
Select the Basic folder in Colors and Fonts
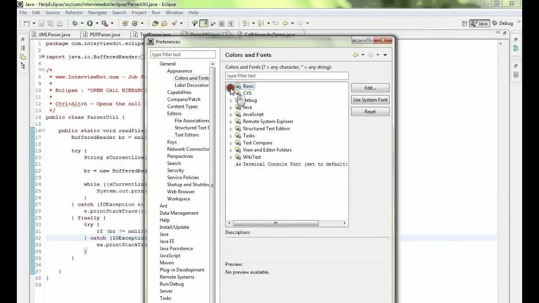[x=248, y=86]
